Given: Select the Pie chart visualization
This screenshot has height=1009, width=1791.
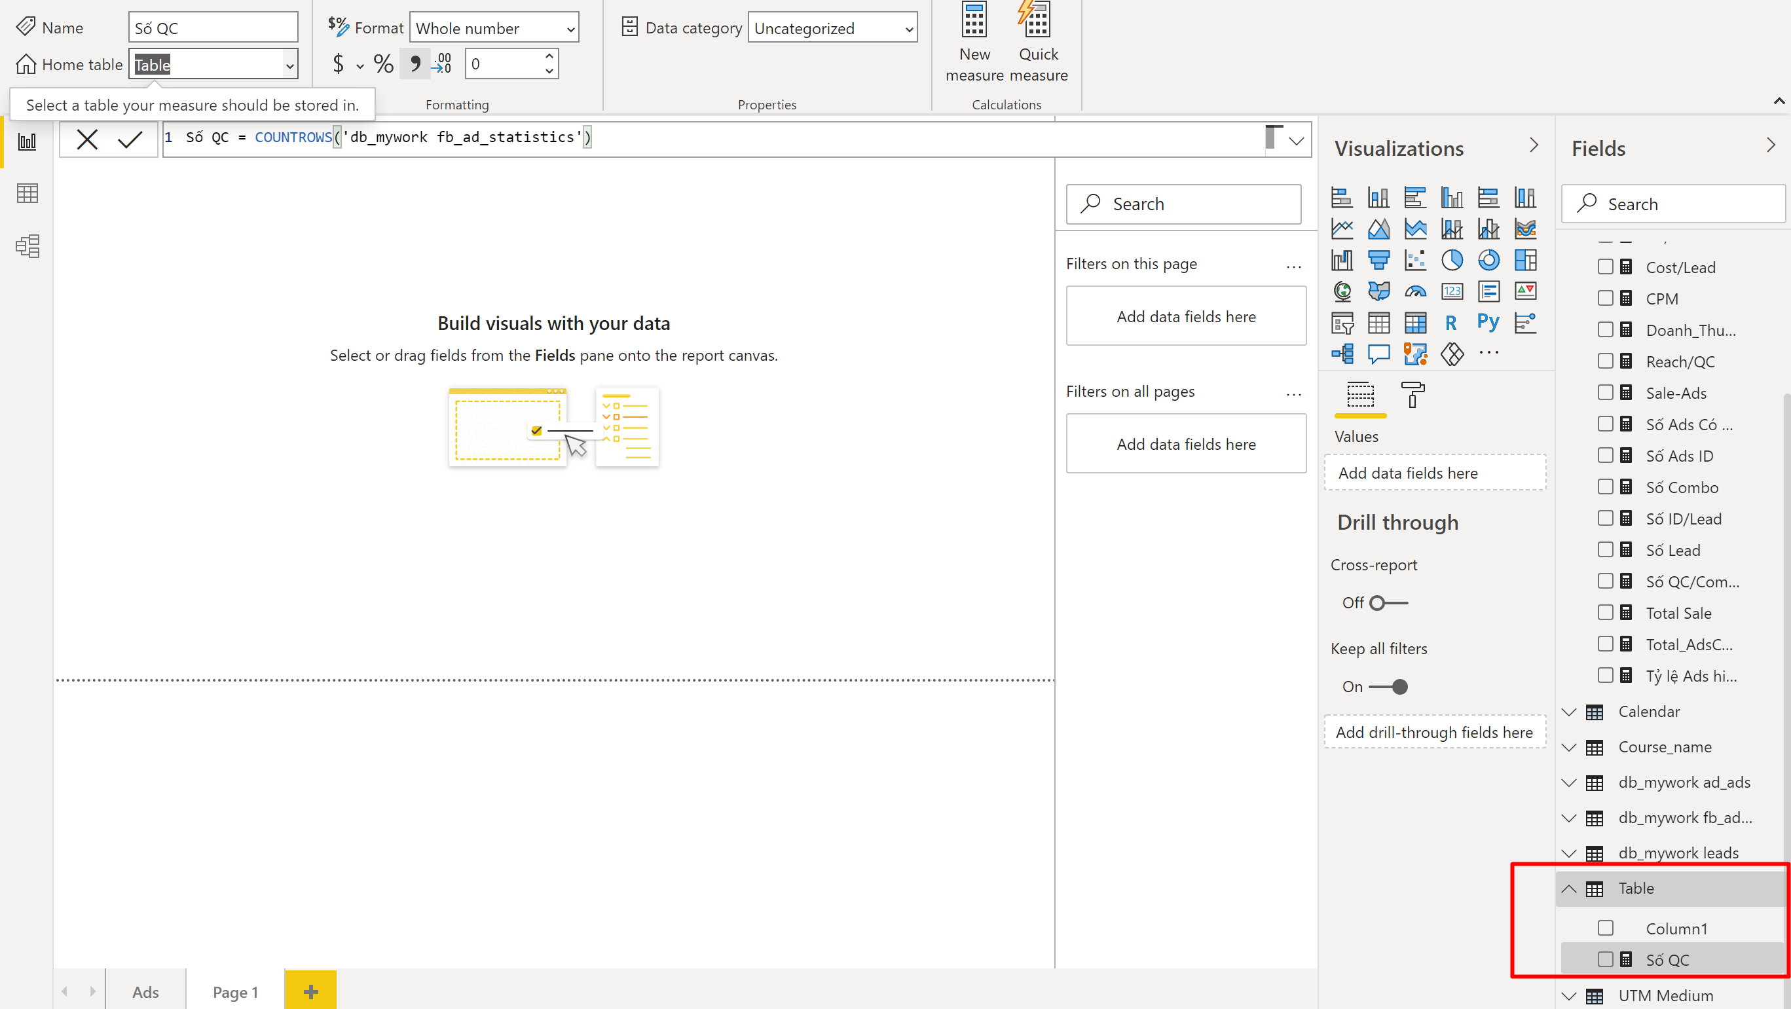Looking at the screenshot, I should point(1452,260).
